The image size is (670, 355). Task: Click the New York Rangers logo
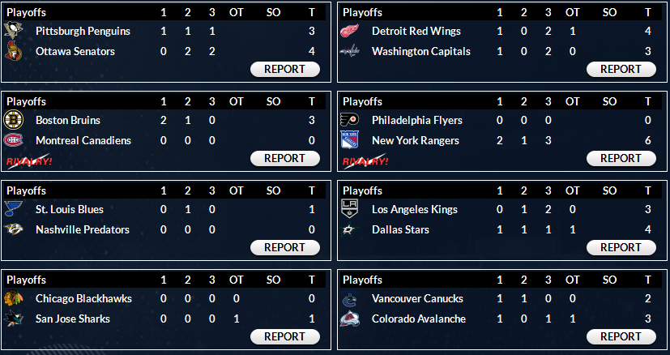pos(349,140)
